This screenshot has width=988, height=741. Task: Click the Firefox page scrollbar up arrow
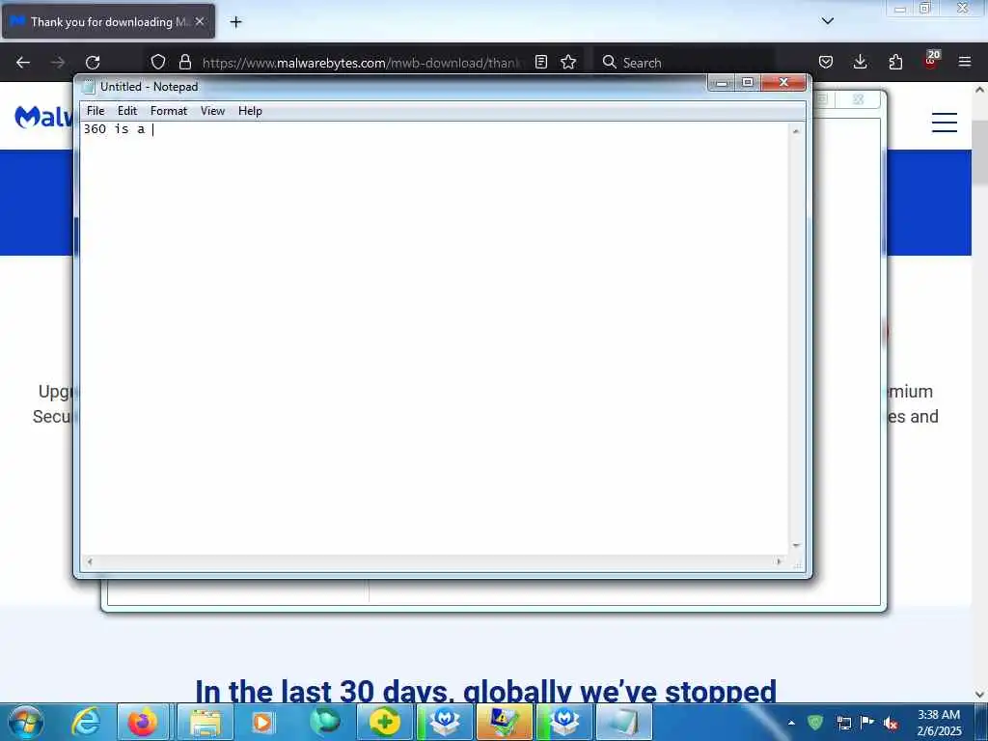[x=979, y=90]
